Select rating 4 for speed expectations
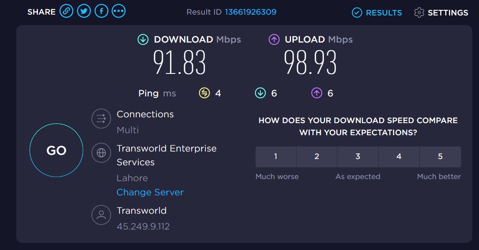 [399, 157]
